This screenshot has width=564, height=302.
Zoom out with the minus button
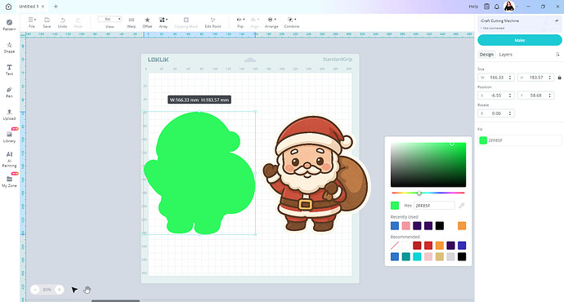tap(35, 290)
